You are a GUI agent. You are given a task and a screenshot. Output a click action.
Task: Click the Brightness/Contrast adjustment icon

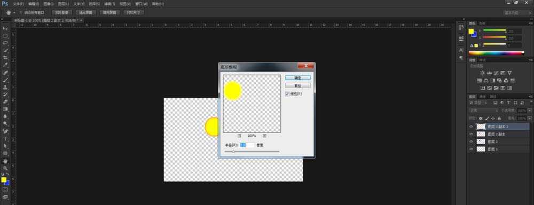(x=482, y=73)
